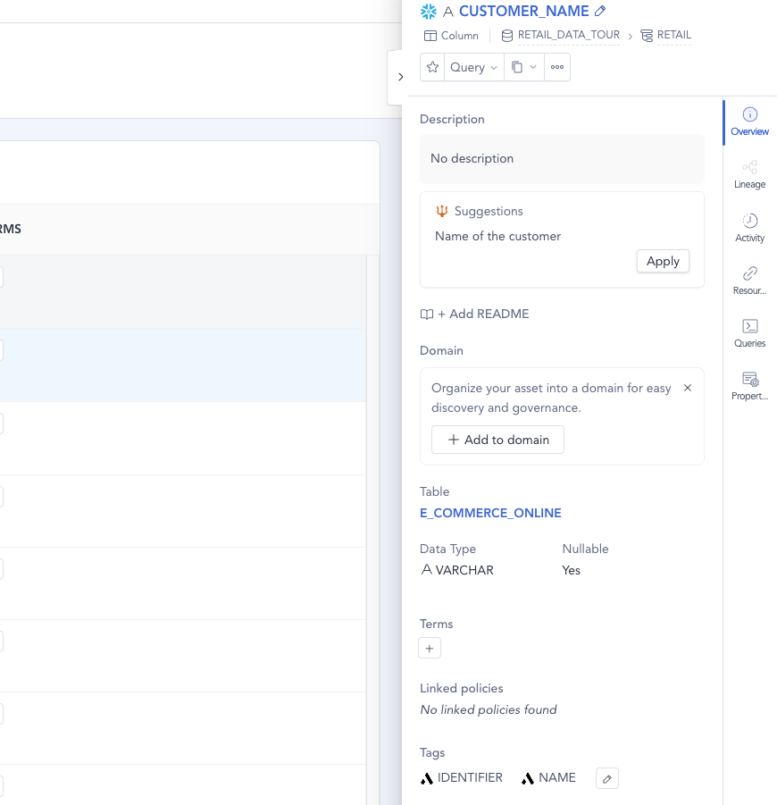Click the copy icon in the toolbar

pyautogui.click(x=517, y=67)
